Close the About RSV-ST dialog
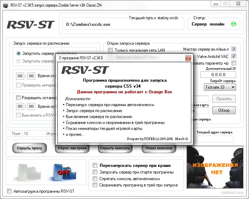The image size is (249, 199). tap(188, 58)
